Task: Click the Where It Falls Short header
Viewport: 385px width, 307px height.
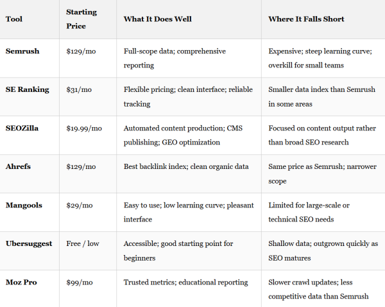Action: [x=307, y=19]
